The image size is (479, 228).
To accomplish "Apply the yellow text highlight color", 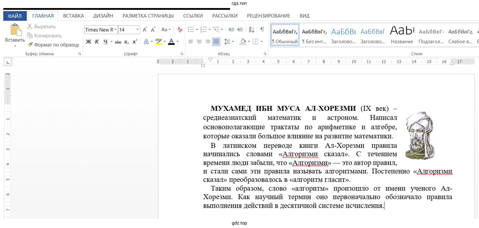I will (159, 42).
